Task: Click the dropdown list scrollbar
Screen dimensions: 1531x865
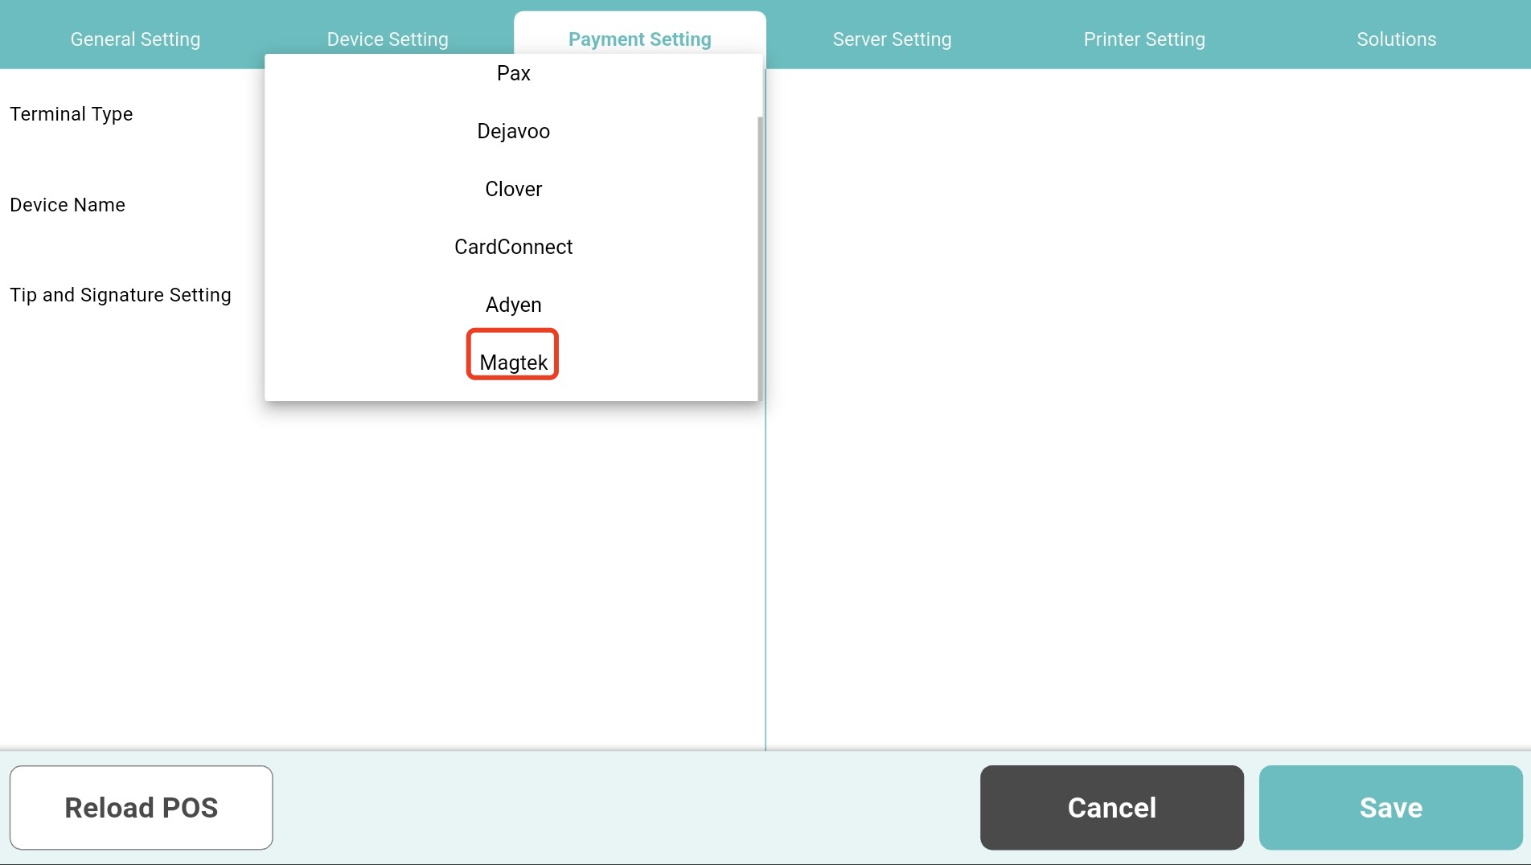Action: tap(760, 257)
